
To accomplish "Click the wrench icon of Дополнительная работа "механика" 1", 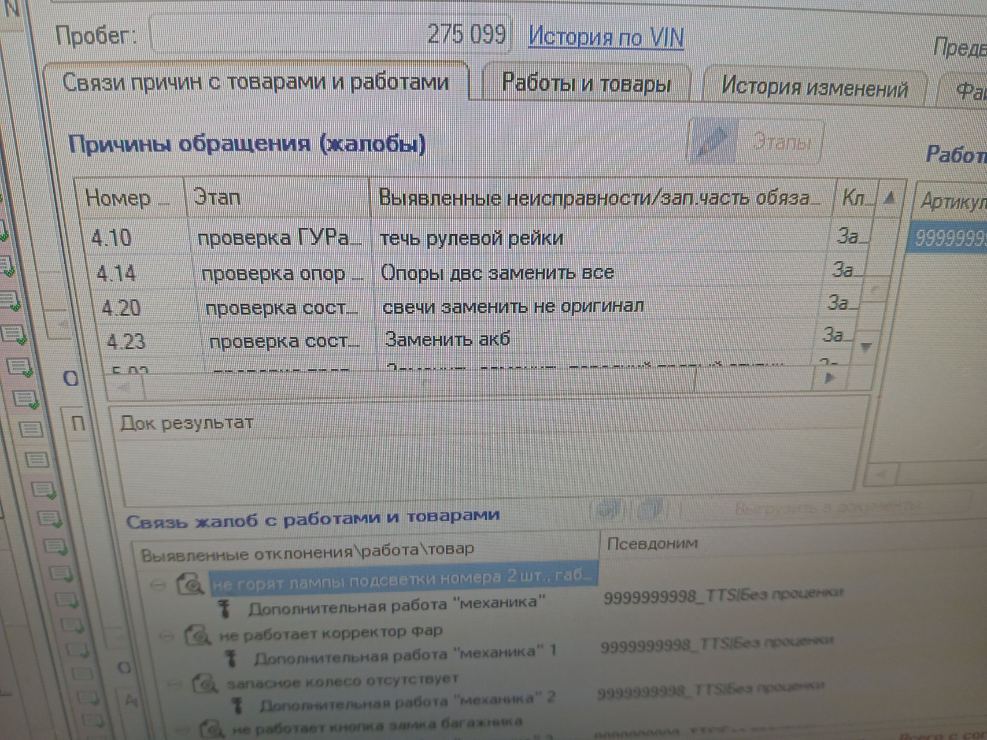I will pyautogui.click(x=231, y=658).
